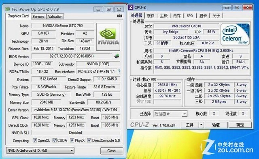The image size is (259, 159).
Task: Click the GPU-Z title bar app icon
Action: (7, 9)
